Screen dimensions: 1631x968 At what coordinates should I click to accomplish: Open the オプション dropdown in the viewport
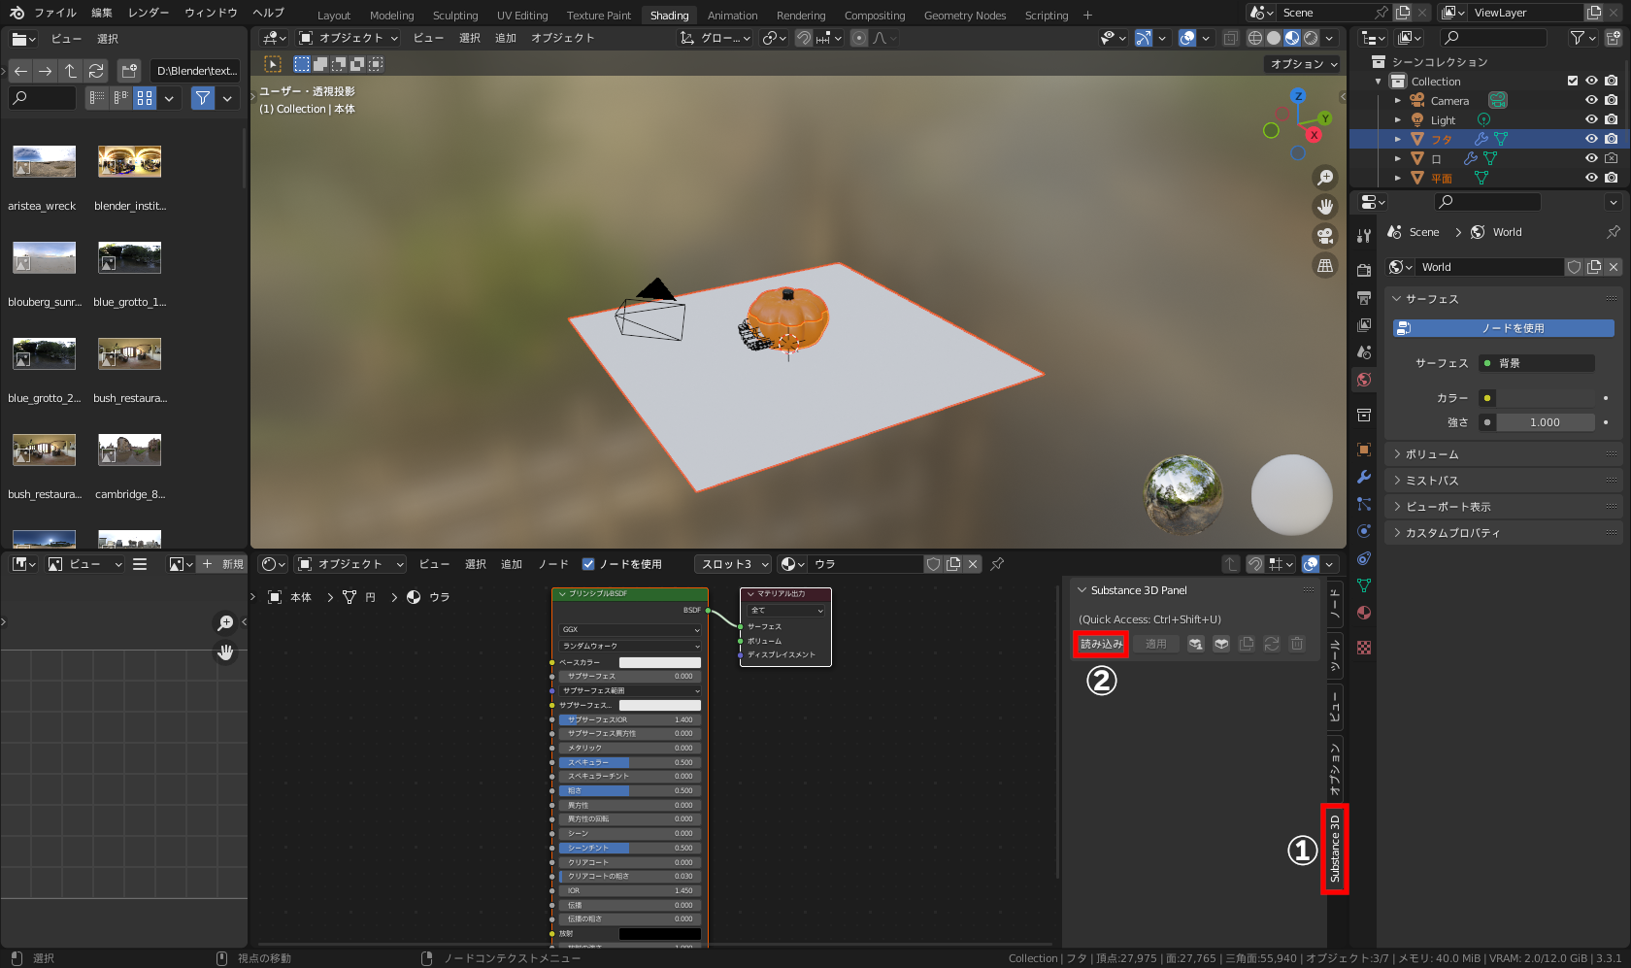coord(1301,64)
